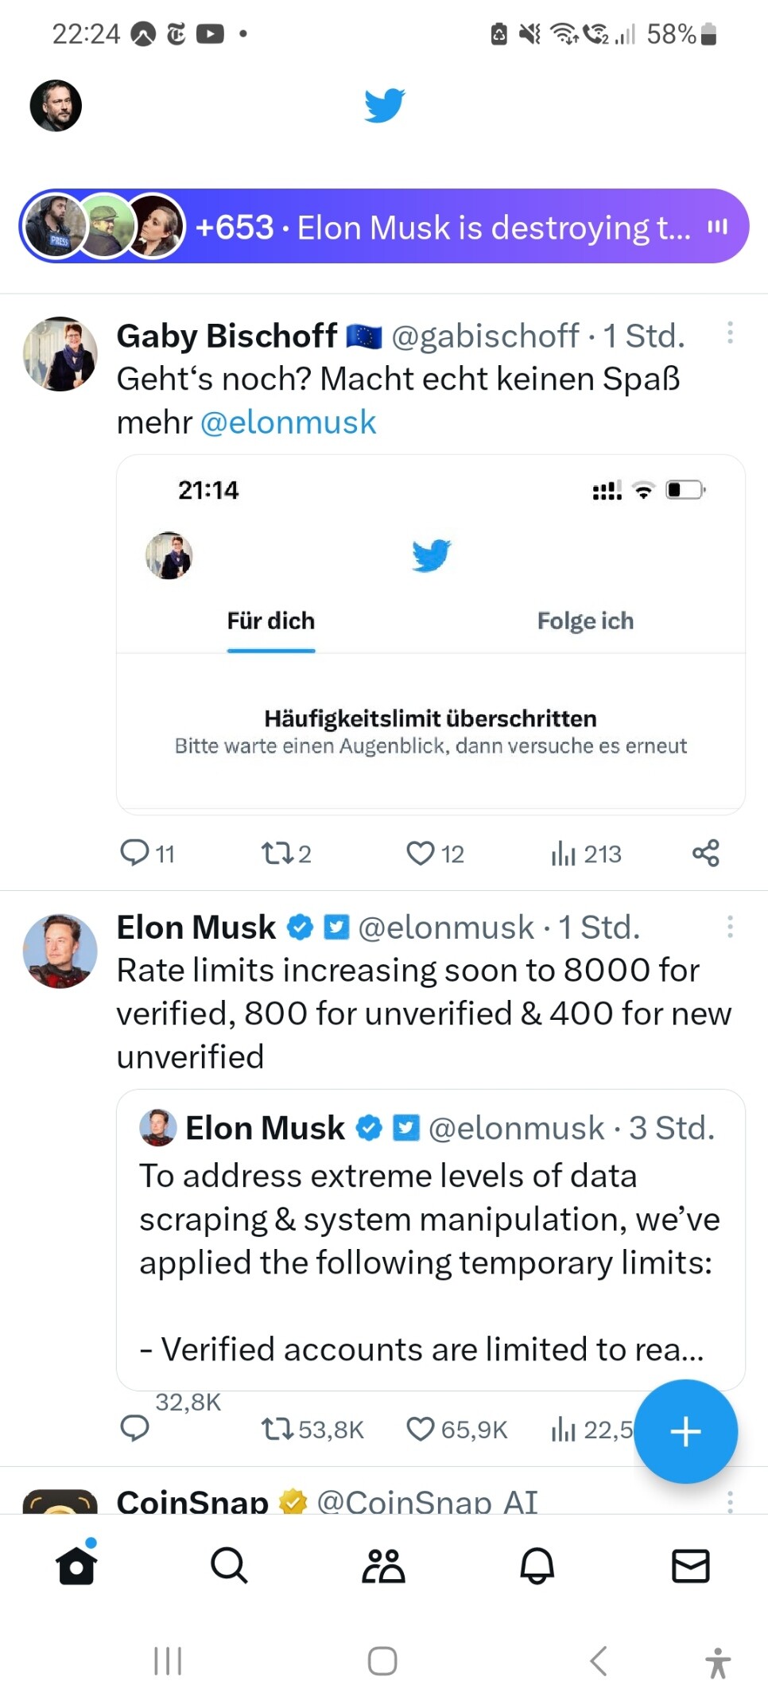Image resolution: width=768 pixels, height=1708 pixels.
Task: Tap the compose tweet plus button
Action: point(685,1431)
